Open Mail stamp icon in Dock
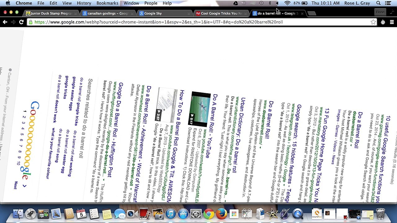Viewport: 397px width, 223px height. (56, 214)
